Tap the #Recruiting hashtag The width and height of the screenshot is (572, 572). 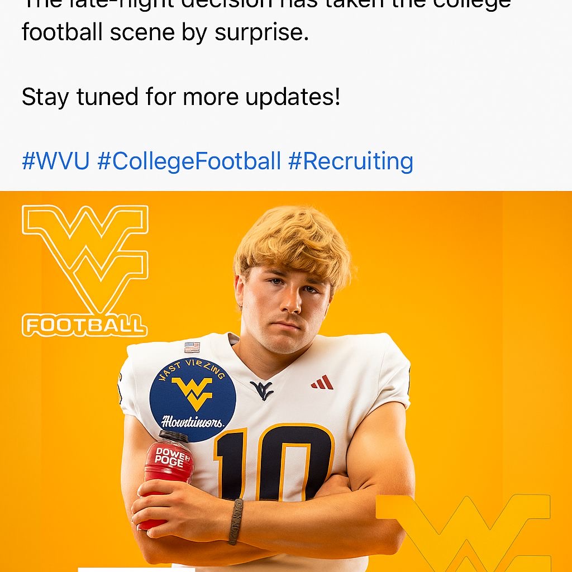point(351,161)
